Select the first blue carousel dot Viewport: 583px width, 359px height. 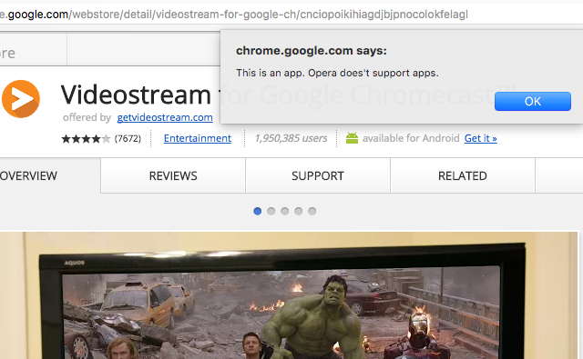[x=257, y=211]
